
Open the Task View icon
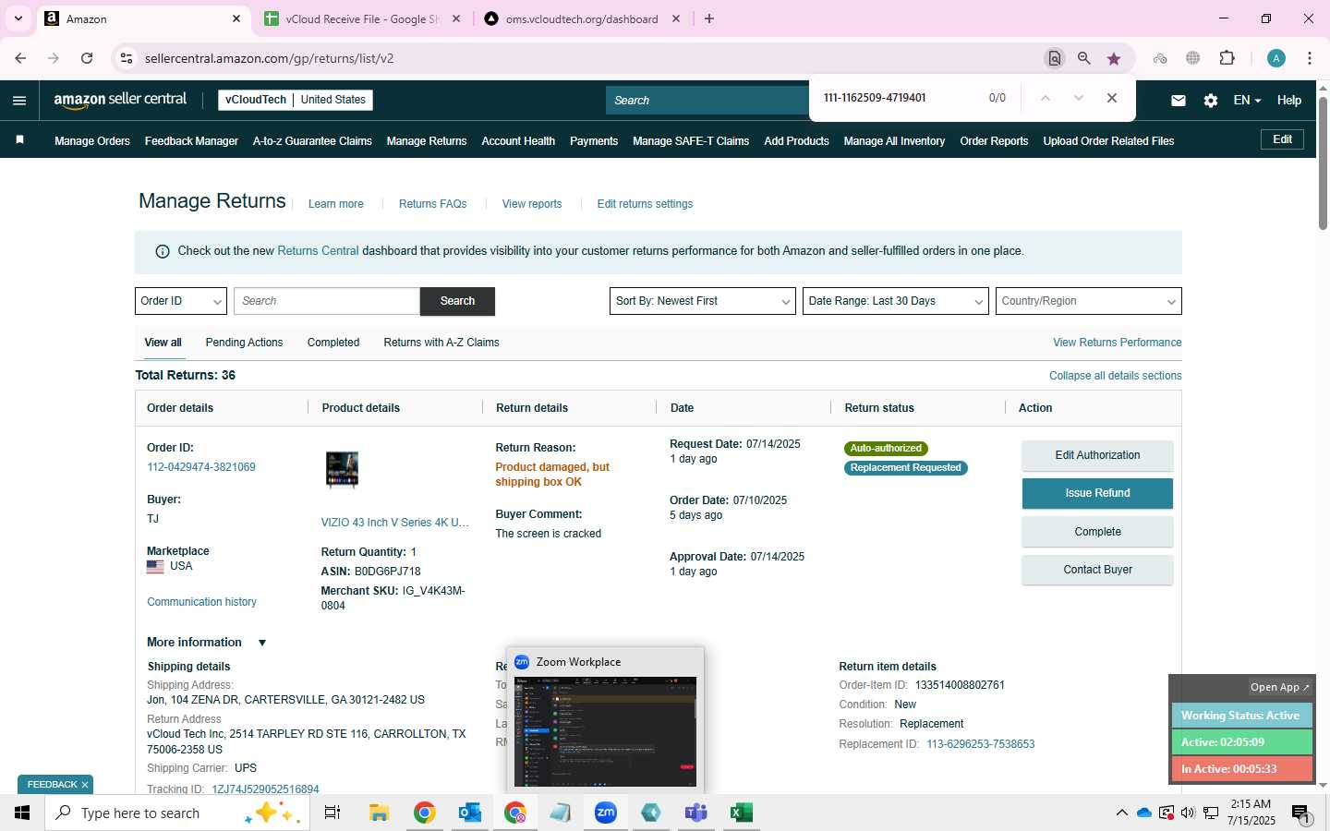click(x=332, y=813)
